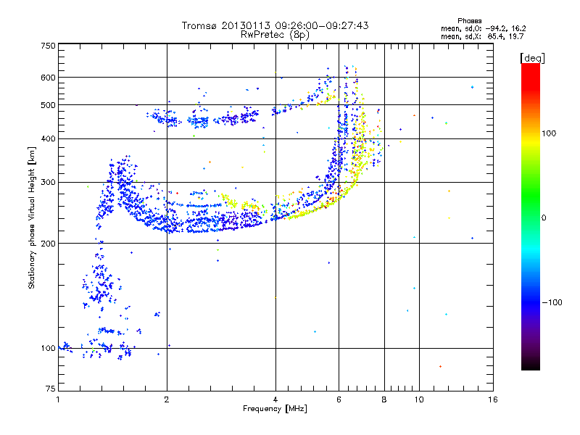Click the x-axis tick label '1'
The height and width of the screenshot is (435, 580).
[x=58, y=399]
